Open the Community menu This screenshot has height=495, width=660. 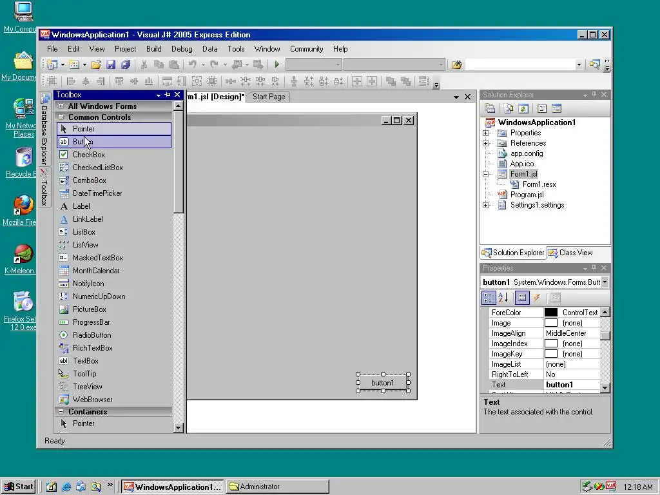tap(306, 49)
